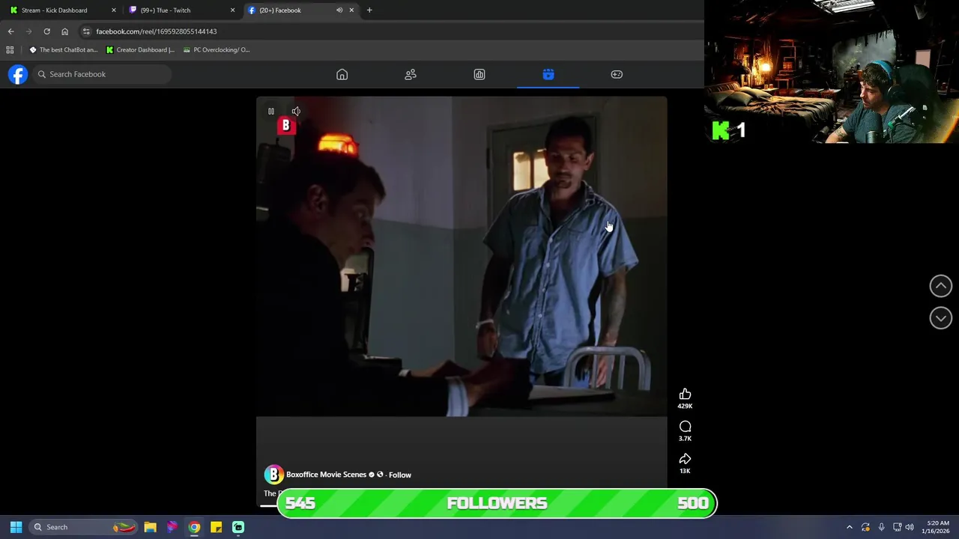Open the Windows Start menu
The height and width of the screenshot is (539, 959).
point(16,527)
